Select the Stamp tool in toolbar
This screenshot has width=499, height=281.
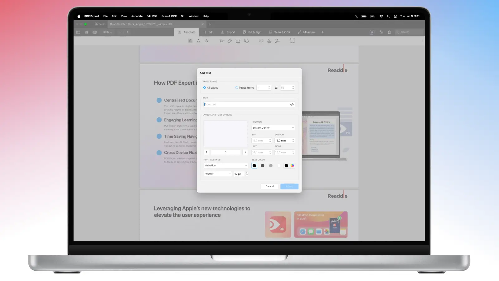click(269, 41)
